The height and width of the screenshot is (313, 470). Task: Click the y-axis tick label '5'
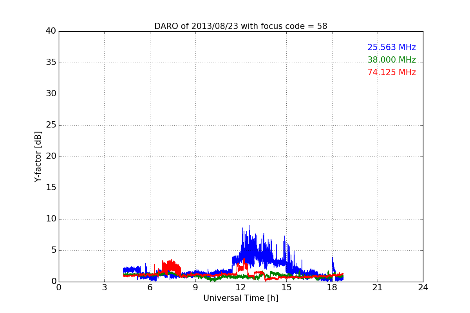pos(54,250)
